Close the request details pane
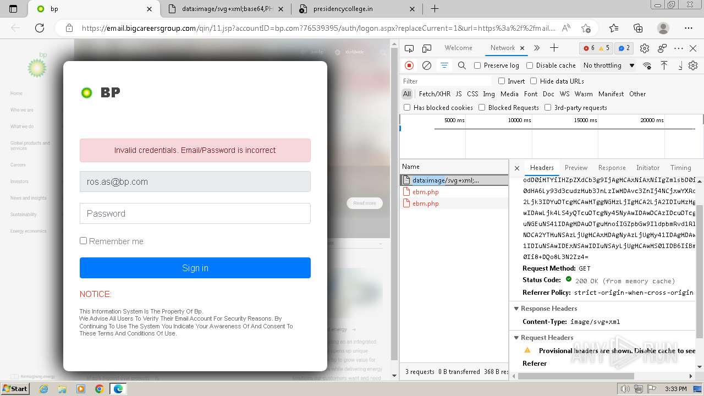The image size is (704, 396). click(x=517, y=168)
